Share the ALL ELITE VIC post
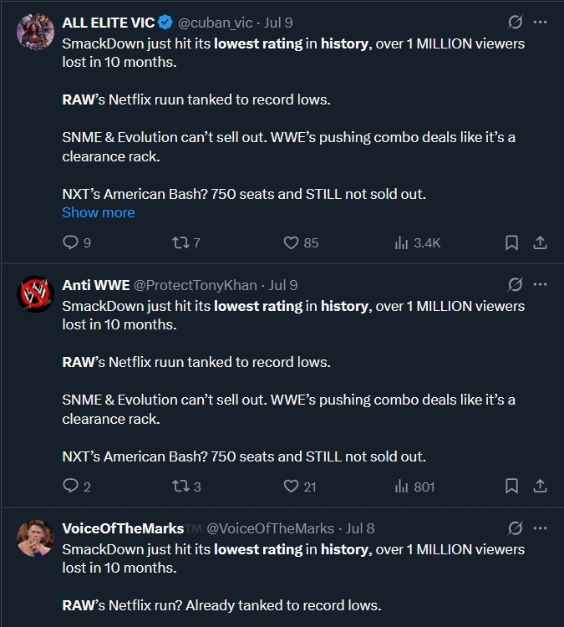The width and height of the screenshot is (564, 627). [x=540, y=243]
